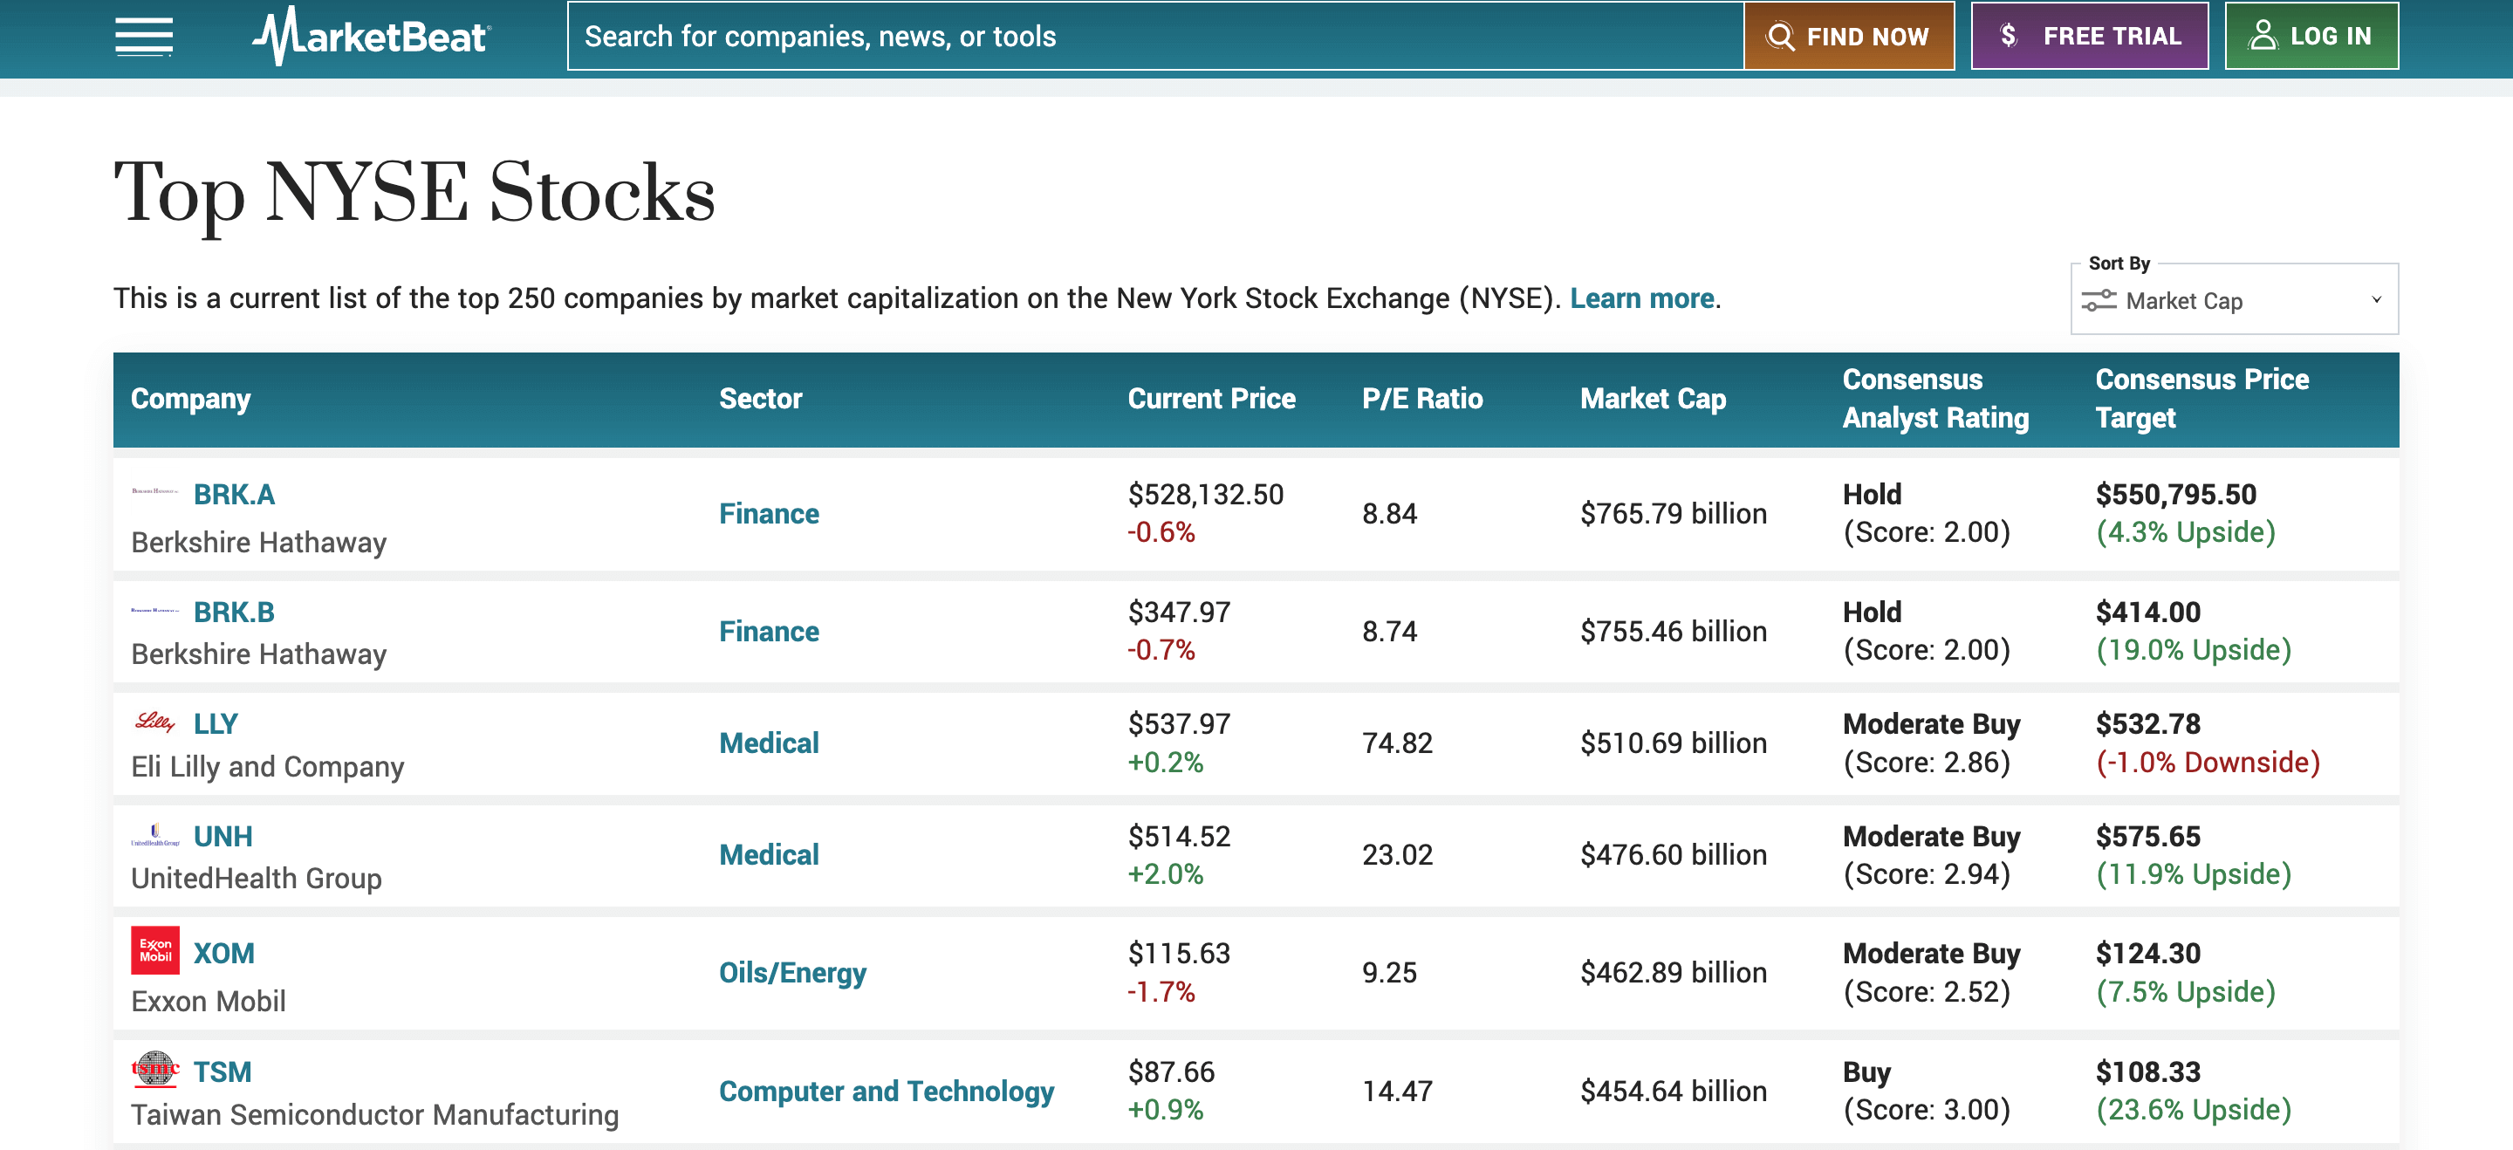Click the magnifier icon in Find Now

(x=1779, y=36)
